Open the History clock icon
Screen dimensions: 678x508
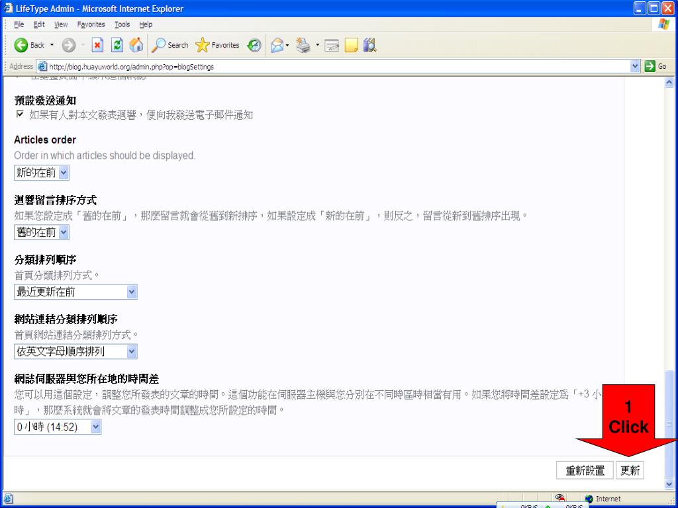254,45
